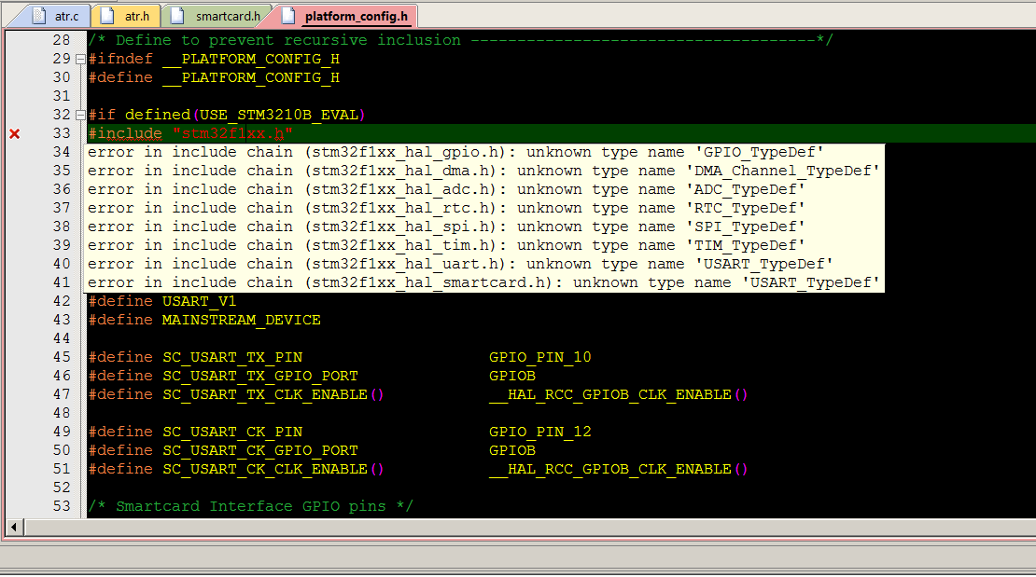Click GPIOB value on line 50
Screen dimensions: 1036x577
point(512,450)
